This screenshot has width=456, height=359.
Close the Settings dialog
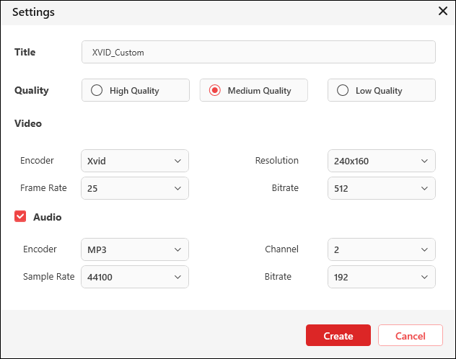442,11
